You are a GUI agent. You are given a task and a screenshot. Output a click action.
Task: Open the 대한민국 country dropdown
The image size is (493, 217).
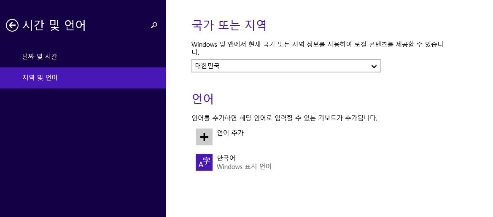tap(286, 66)
